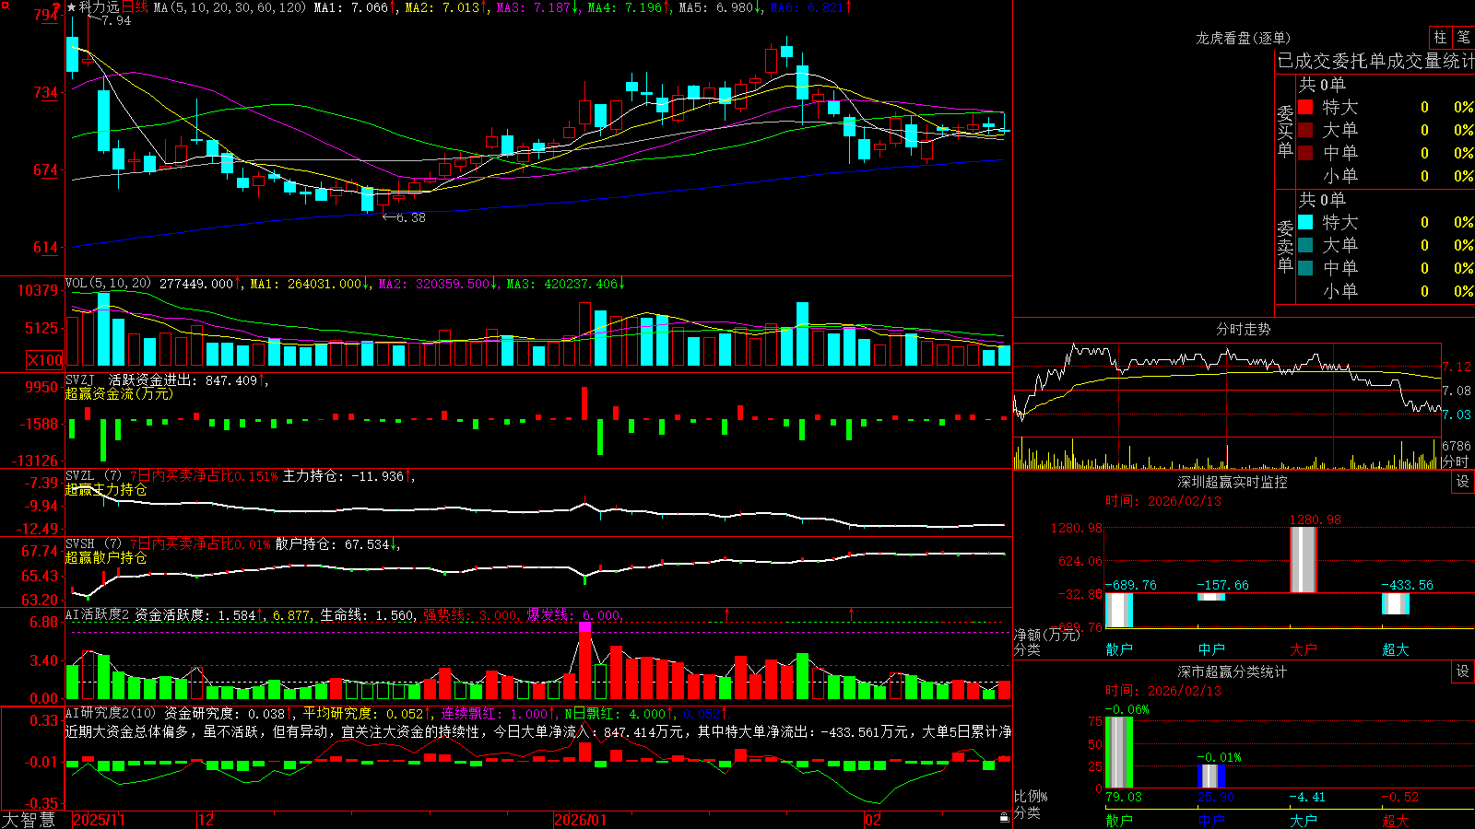The height and width of the screenshot is (829, 1475).
Task: Click the 79.03 散户 ratio bar
Action: (1118, 753)
